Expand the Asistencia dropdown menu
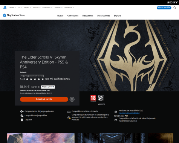This screenshot has height=143, width=179. pos(69,8)
